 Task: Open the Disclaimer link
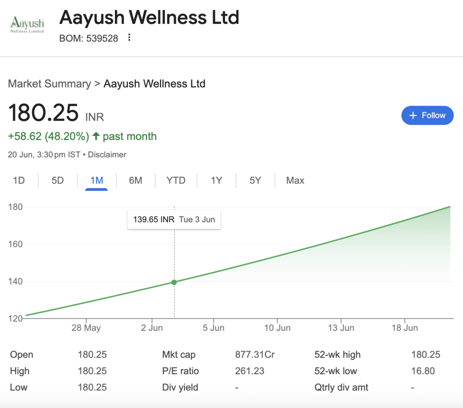point(107,155)
